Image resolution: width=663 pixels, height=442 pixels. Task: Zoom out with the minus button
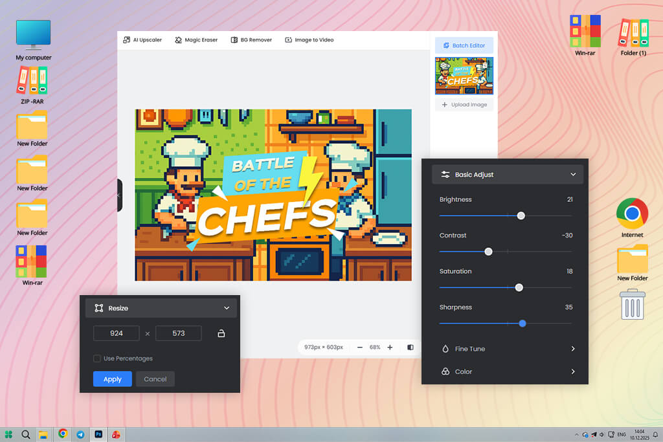tap(360, 348)
